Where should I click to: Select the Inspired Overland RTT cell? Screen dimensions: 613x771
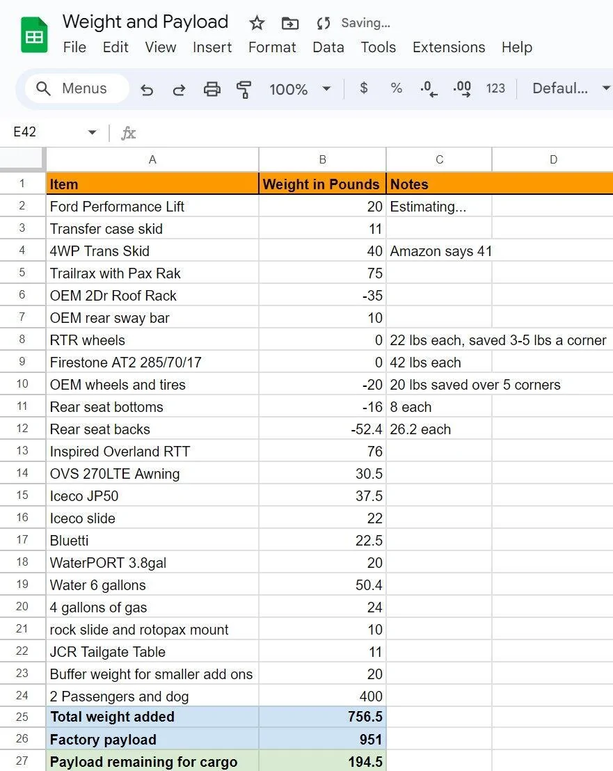(x=152, y=452)
